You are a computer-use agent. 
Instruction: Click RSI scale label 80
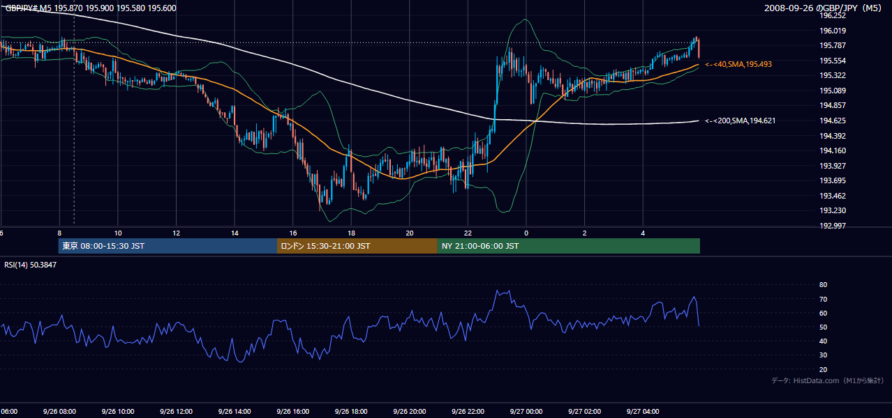824,285
